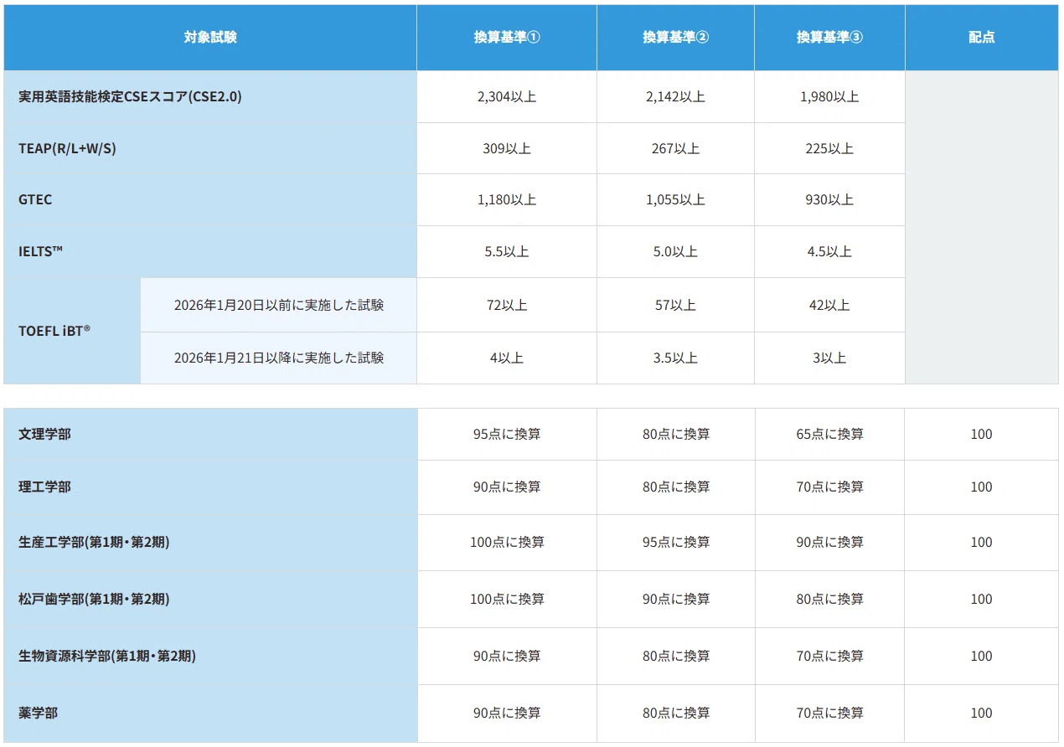Click the 換算基準③ column header
The image size is (1064, 747).
pos(829,38)
